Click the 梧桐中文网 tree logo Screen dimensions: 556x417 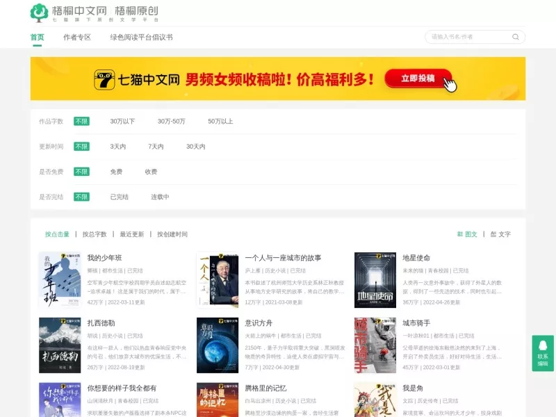tap(39, 13)
